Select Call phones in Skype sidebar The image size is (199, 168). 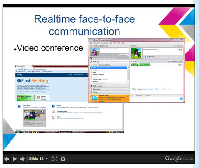pos(110,86)
